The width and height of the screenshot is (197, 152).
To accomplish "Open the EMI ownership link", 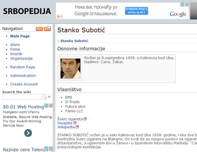I will tap(68, 97).
